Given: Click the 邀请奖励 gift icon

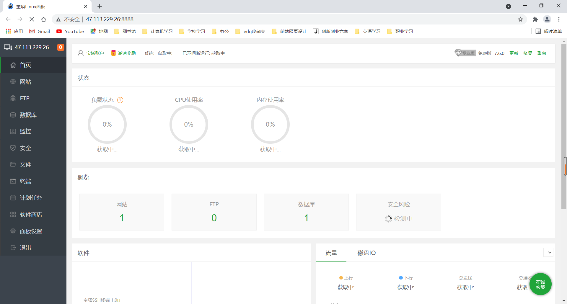Looking at the screenshot, I should click(x=113, y=53).
